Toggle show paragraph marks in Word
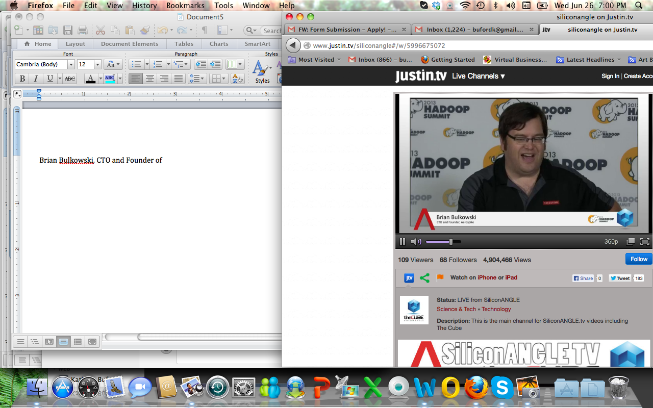The width and height of the screenshot is (653, 408). [204, 30]
